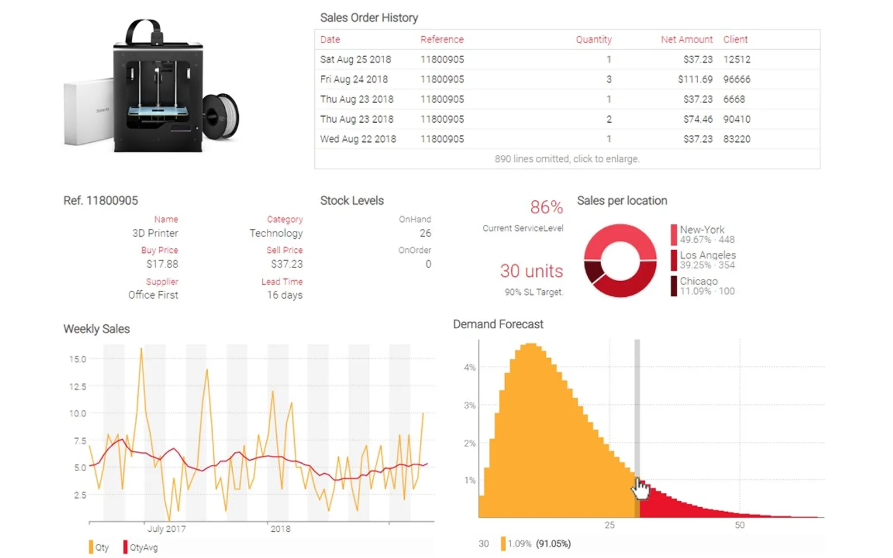The image size is (893, 558).
Task: Click the OnHand stock value 26
Action: [x=425, y=233]
